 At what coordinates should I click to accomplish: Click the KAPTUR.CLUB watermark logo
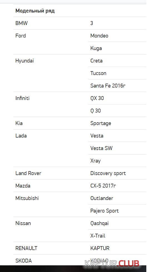[112, 263]
